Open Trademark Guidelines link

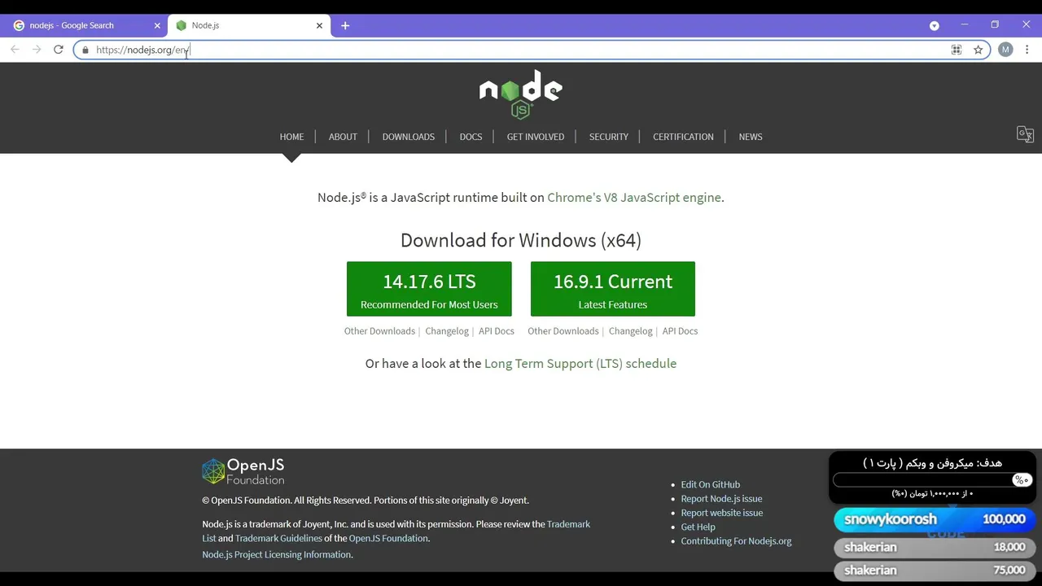(x=278, y=539)
